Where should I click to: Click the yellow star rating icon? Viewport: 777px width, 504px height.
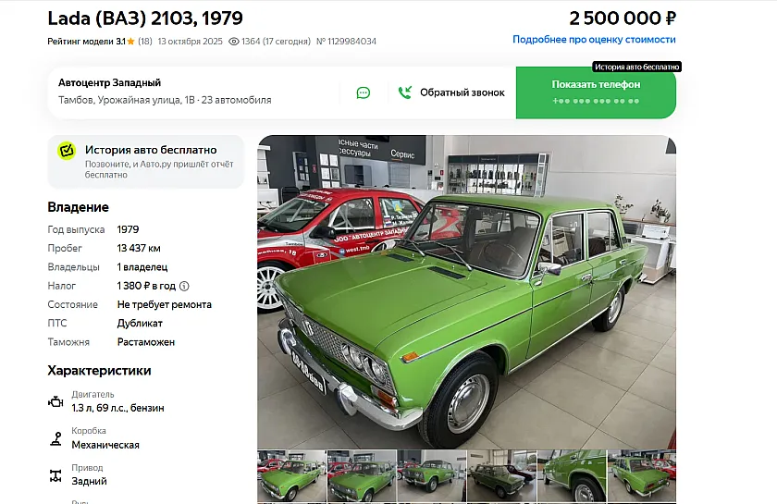coord(130,42)
